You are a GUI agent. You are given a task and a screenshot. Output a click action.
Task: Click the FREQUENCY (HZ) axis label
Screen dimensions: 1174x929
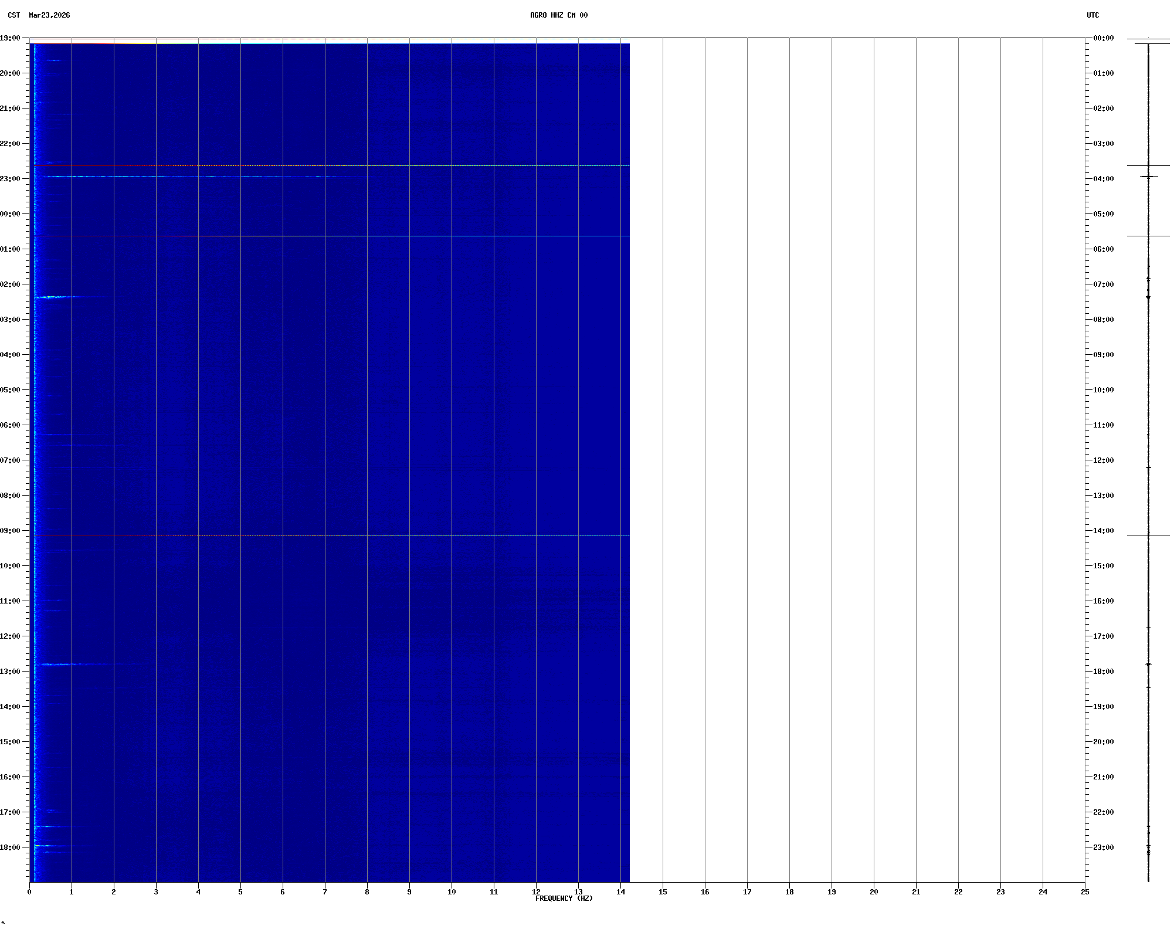[x=564, y=899]
